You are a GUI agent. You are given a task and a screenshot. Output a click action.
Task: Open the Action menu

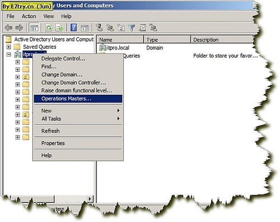(29, 16)
